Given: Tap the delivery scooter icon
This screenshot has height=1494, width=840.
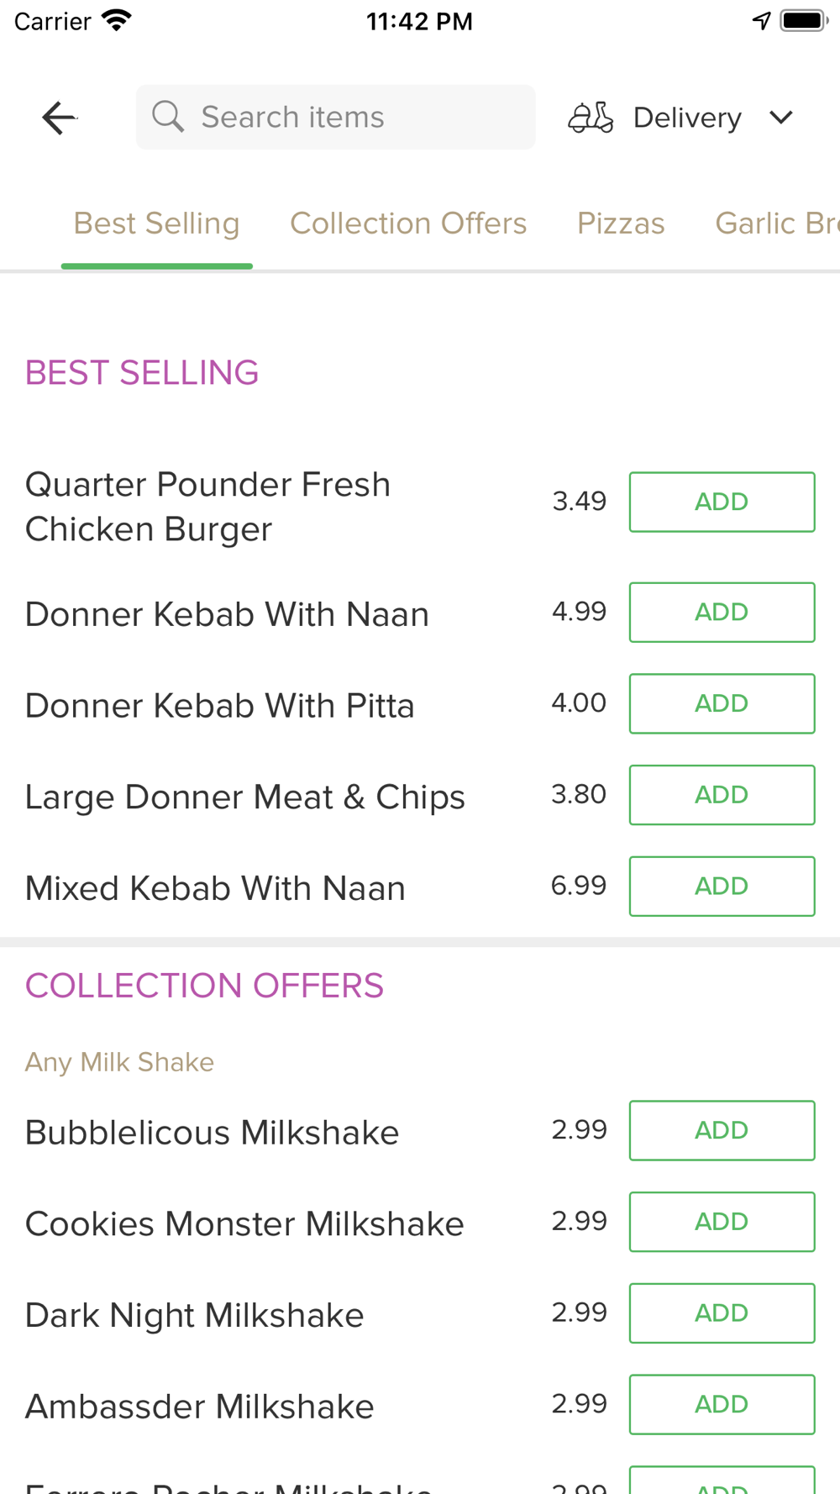Looking at the screenshot, I should [591, 118].
